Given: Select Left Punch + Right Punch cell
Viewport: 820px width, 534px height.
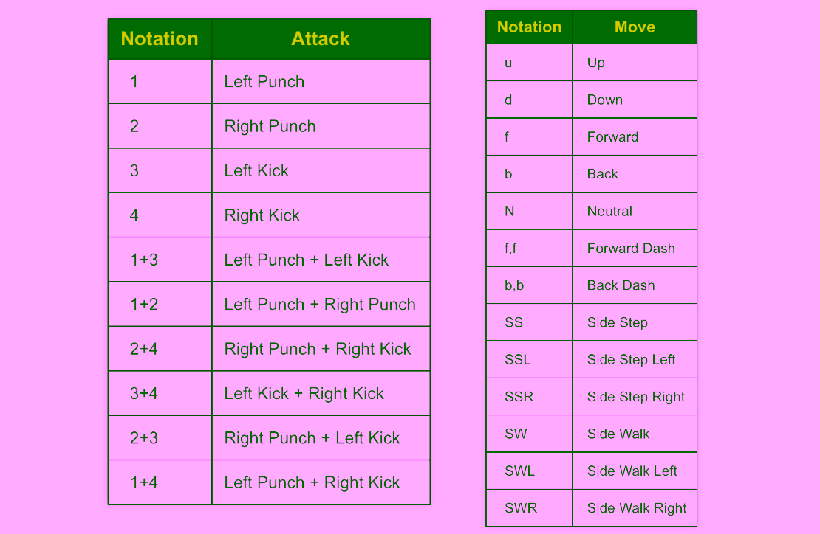Looking at the screenshot, I should (x=320, y=305).
